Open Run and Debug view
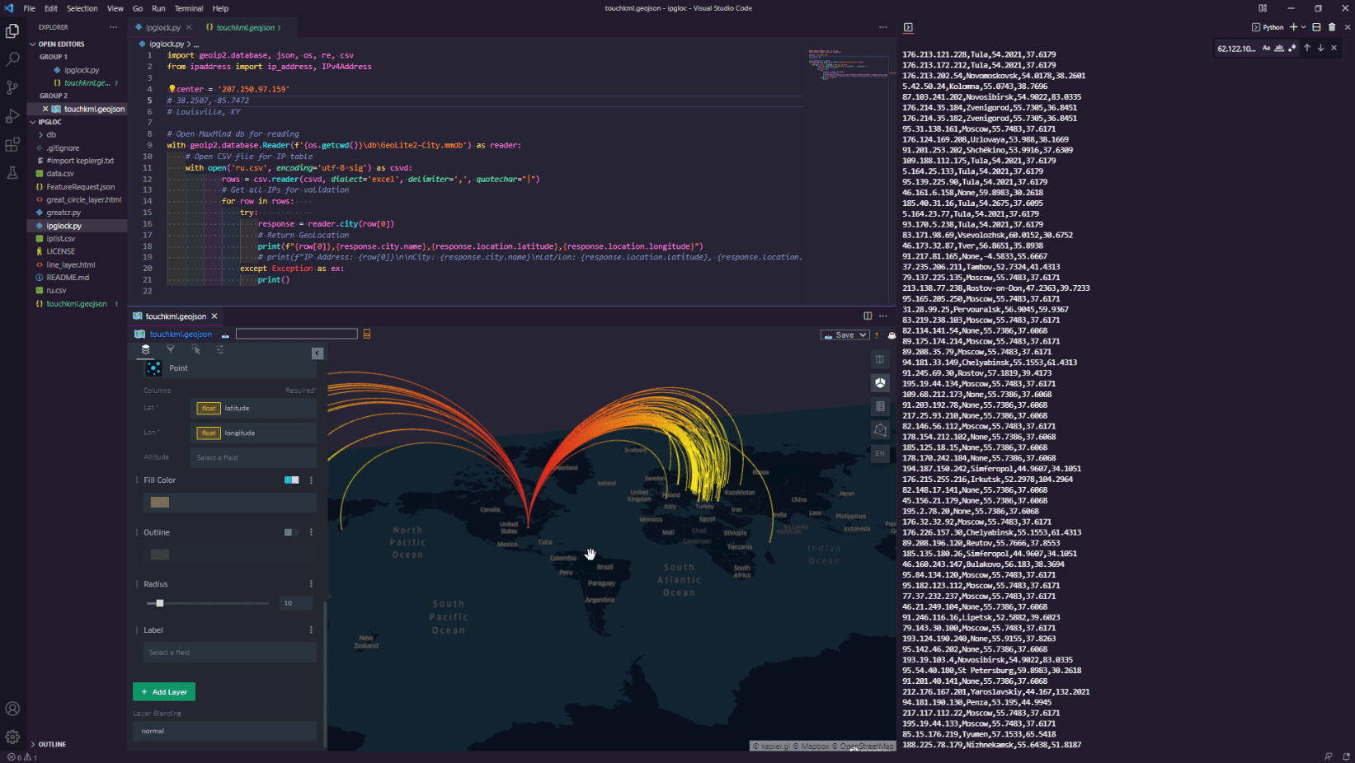Viewport: 1355px width, 763px height. (12, 116)
